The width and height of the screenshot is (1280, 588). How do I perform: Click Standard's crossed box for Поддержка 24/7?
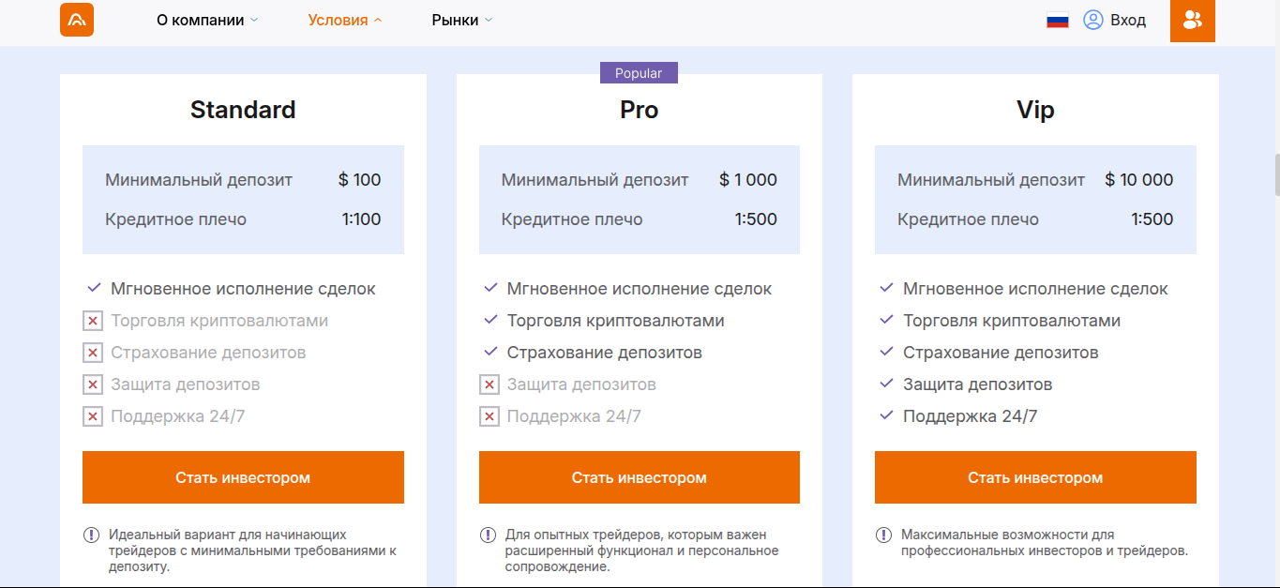click(x=93, y=417)
